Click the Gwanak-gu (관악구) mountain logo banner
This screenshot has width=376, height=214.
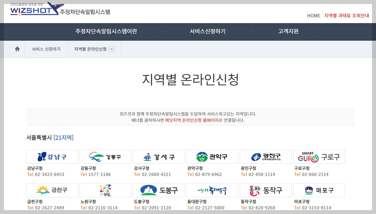(212, 157)
